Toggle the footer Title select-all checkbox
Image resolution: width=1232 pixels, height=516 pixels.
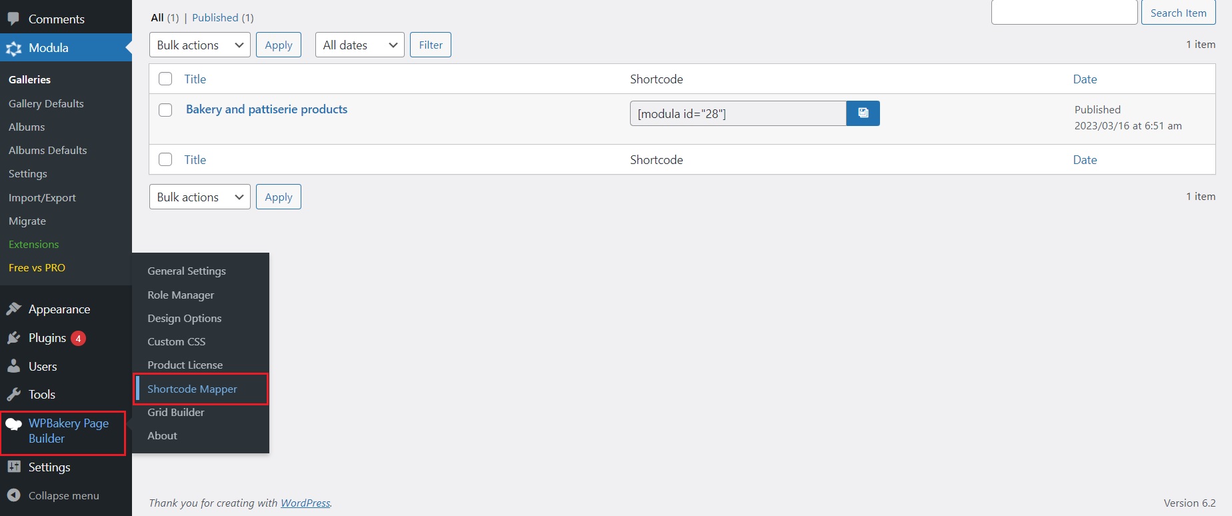[165, 159]
